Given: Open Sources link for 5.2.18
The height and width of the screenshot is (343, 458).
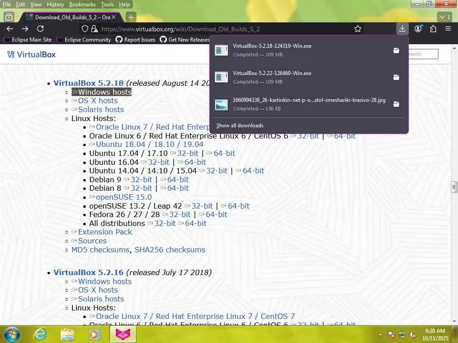Looking at the screenshot, I should point(89,241).
